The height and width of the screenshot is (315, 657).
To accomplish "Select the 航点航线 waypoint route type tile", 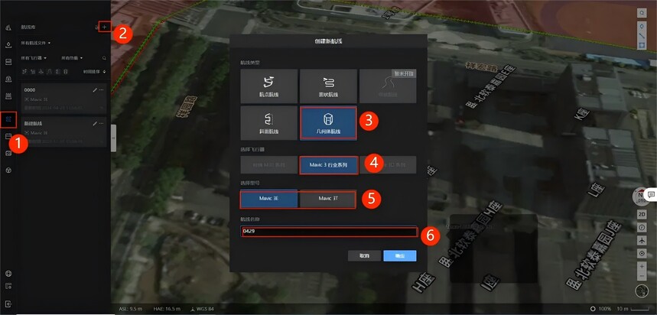I will (x=269, y=86).
